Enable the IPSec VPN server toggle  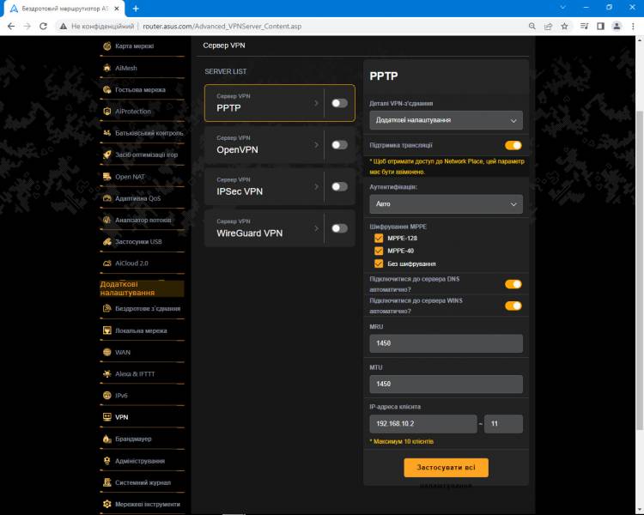[340, 187]
